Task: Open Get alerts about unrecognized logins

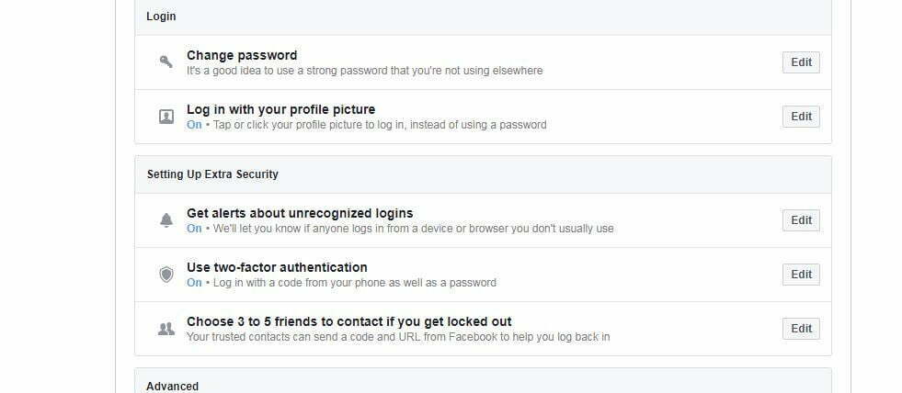Action: 300,213
